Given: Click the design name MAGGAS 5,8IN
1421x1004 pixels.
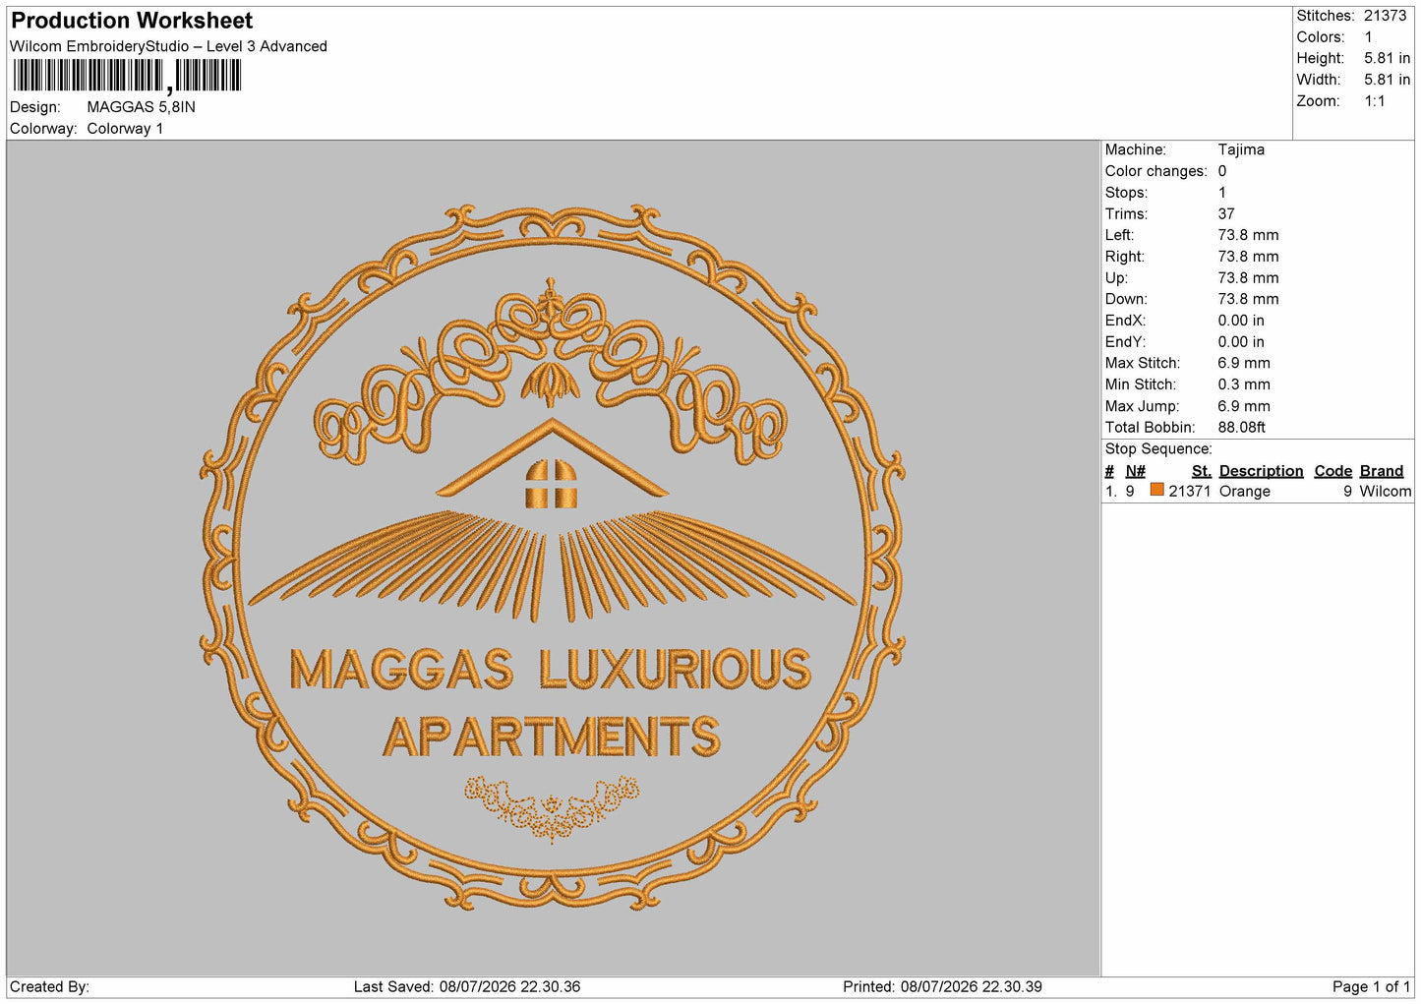Looking at the screenshot, I should [141, 107].
